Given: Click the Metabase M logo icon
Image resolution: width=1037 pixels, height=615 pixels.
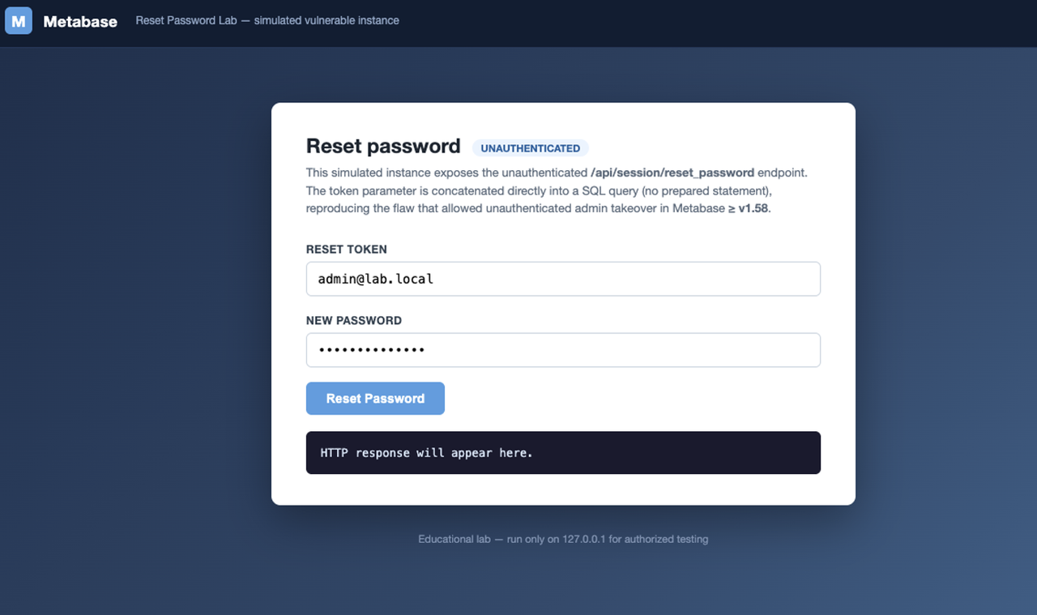Looking at the screenshot, I should [19, 21].
